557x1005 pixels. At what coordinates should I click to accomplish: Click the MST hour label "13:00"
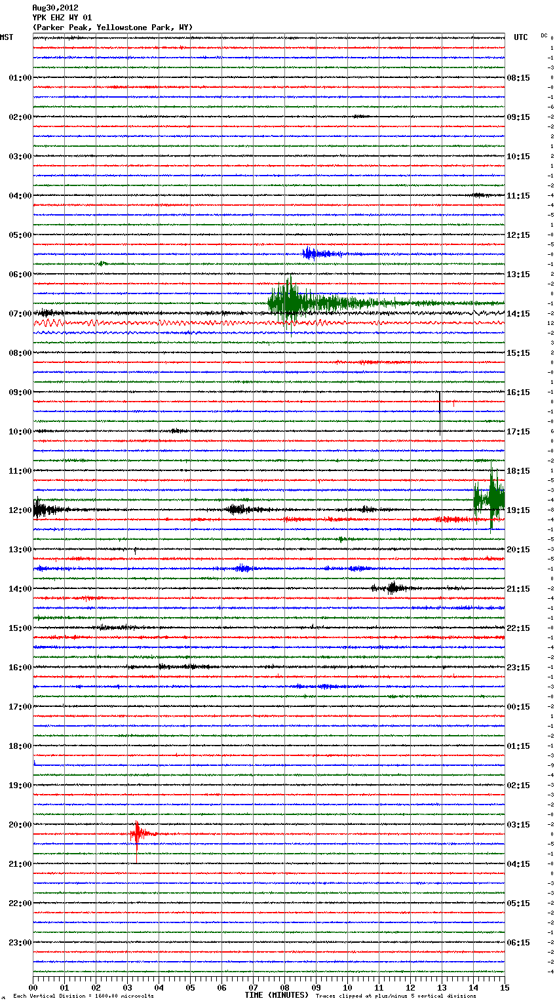20,550
